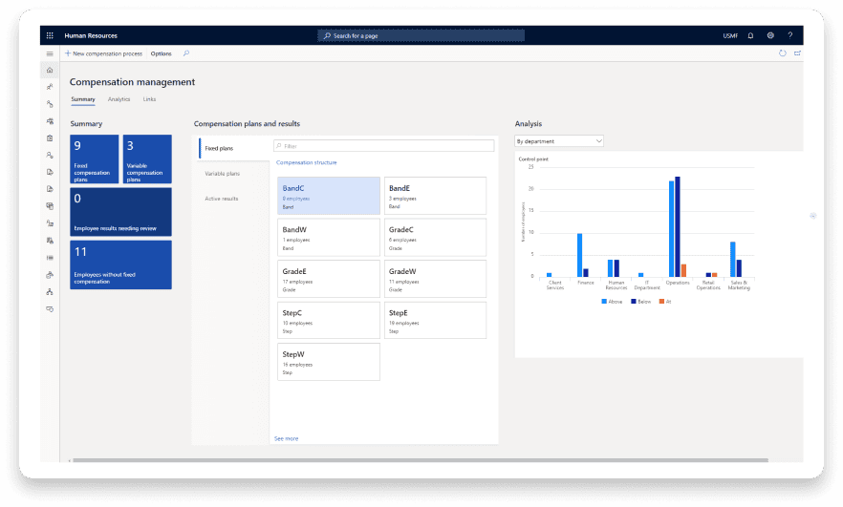Click the refresh page icon
This screenshot has width=843, height=507.
pos(783,53)
